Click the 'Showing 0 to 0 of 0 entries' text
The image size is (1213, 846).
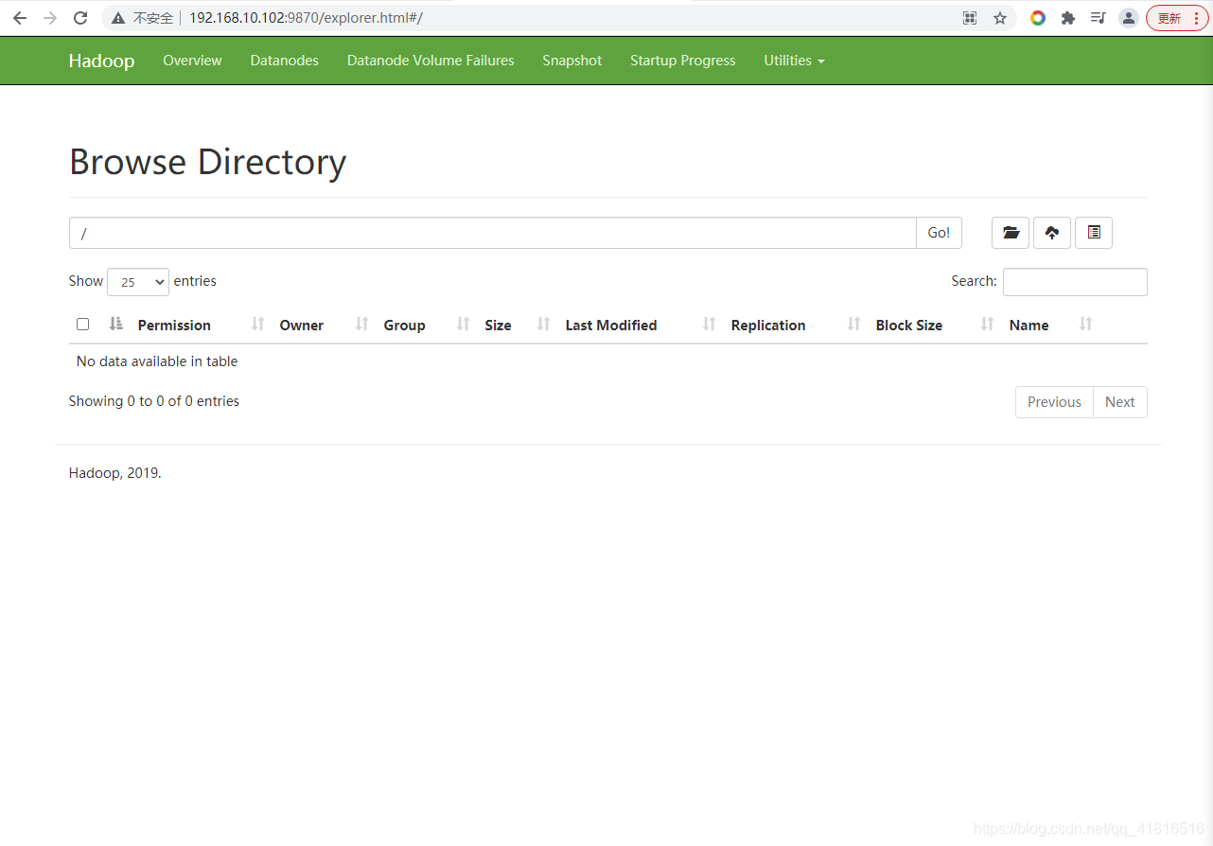tap(154, 401)
